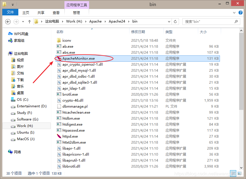
Task: Open the address bar history dropdown
Action: (x=169, y=22)
